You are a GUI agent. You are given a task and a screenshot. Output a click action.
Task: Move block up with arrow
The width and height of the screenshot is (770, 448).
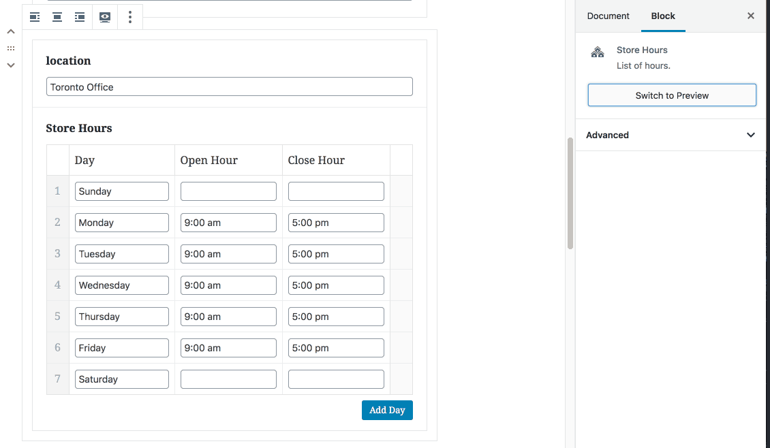tap(11, 32)
